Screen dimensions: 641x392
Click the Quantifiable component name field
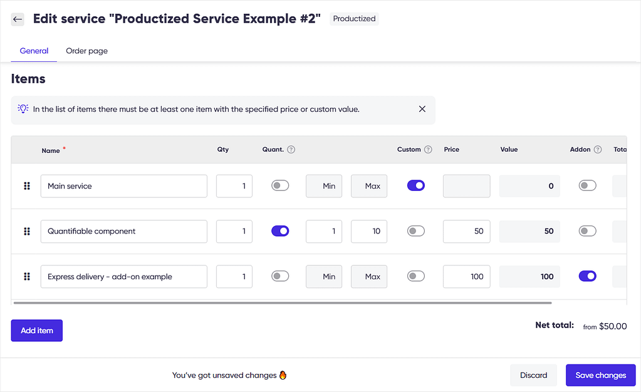click(124, 231)
